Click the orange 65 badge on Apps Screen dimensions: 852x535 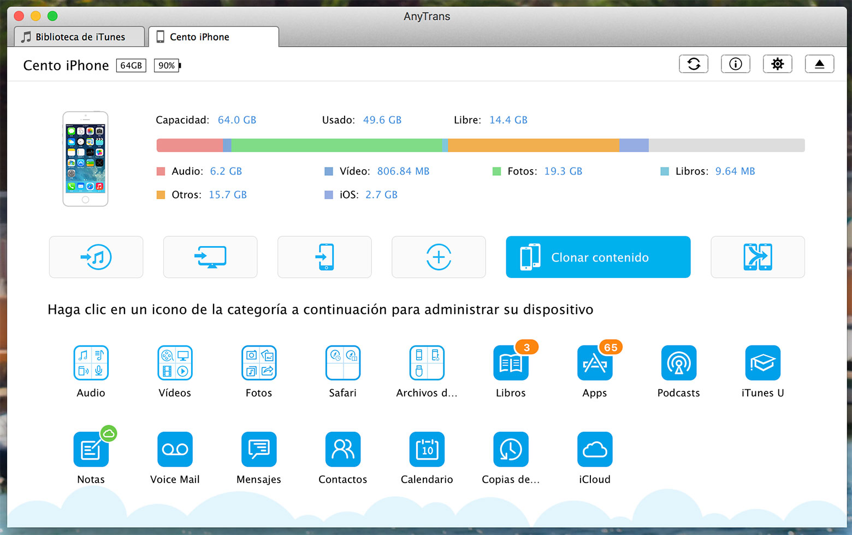611,347
